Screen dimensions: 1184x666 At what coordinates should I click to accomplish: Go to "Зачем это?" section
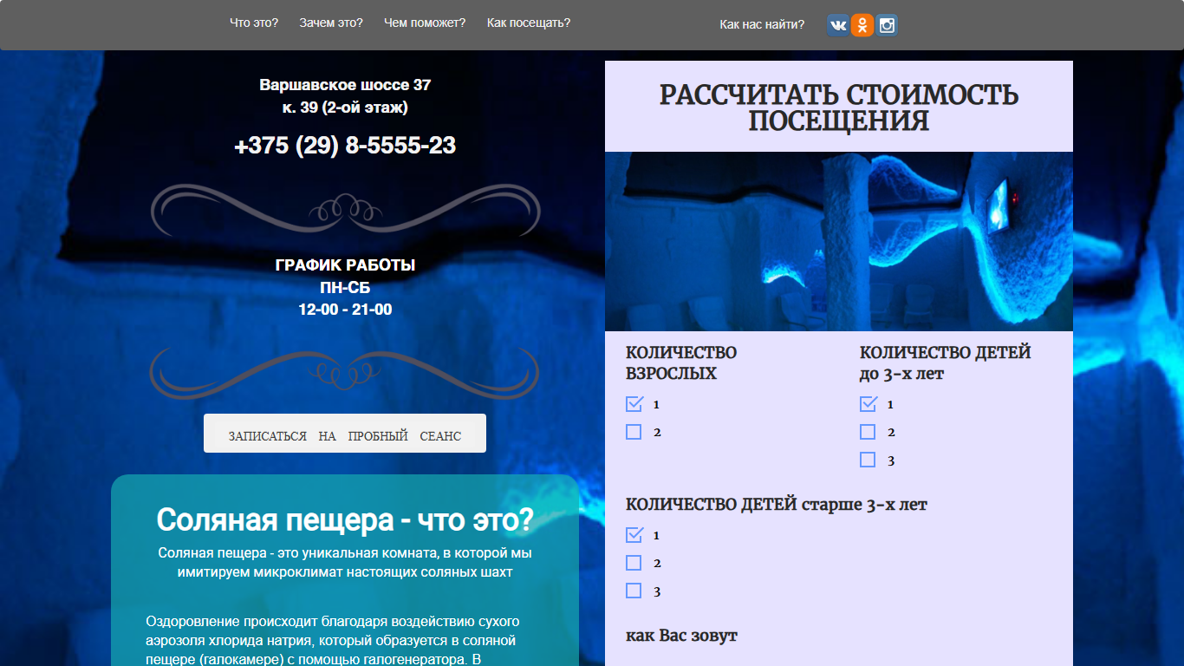331,23
